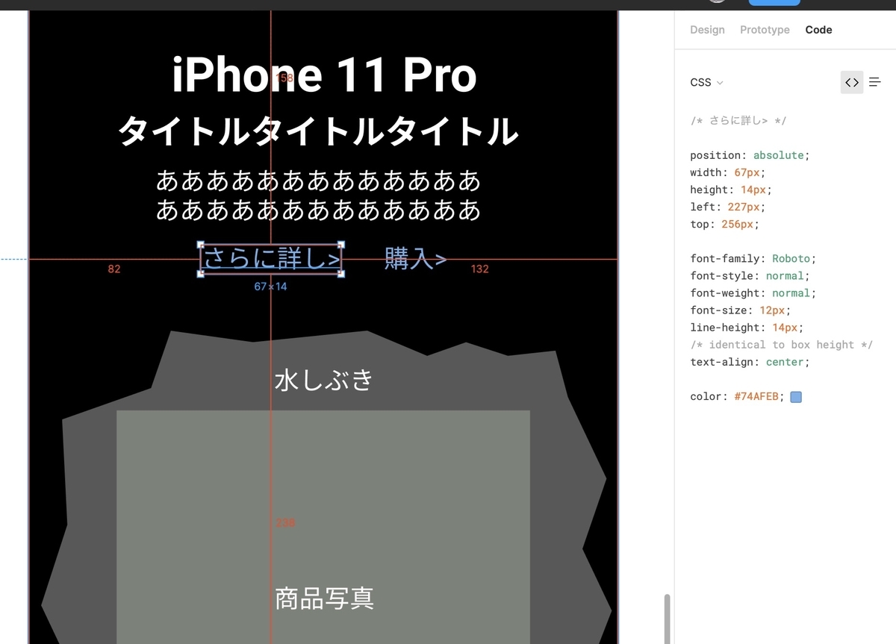Image resolution: width=896 pixels, height=644 pixels.
Task: Select the Code tab
Action: [x=818, y=30]
